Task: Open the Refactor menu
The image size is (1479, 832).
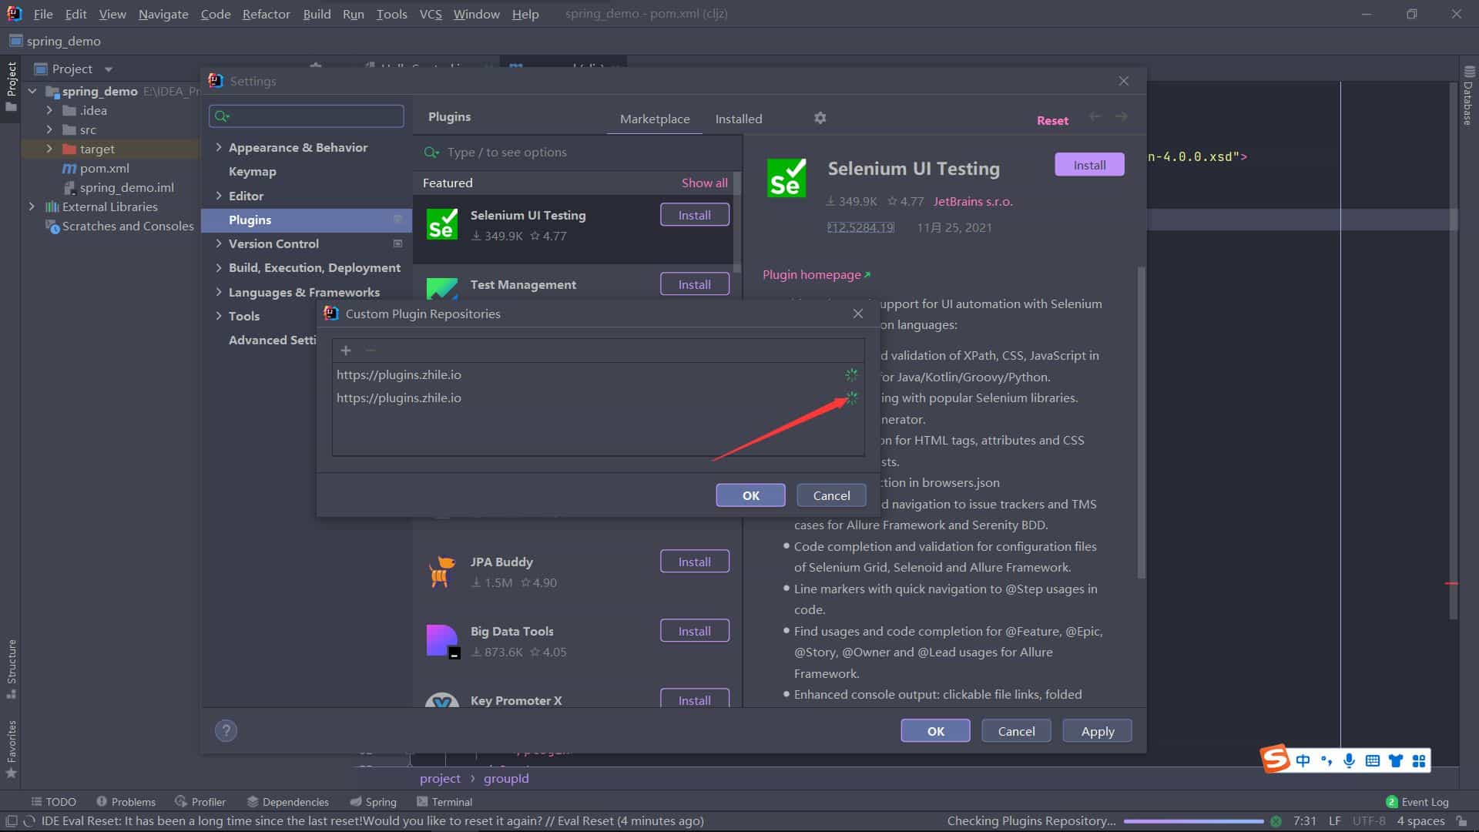Action: coord(266,14)
